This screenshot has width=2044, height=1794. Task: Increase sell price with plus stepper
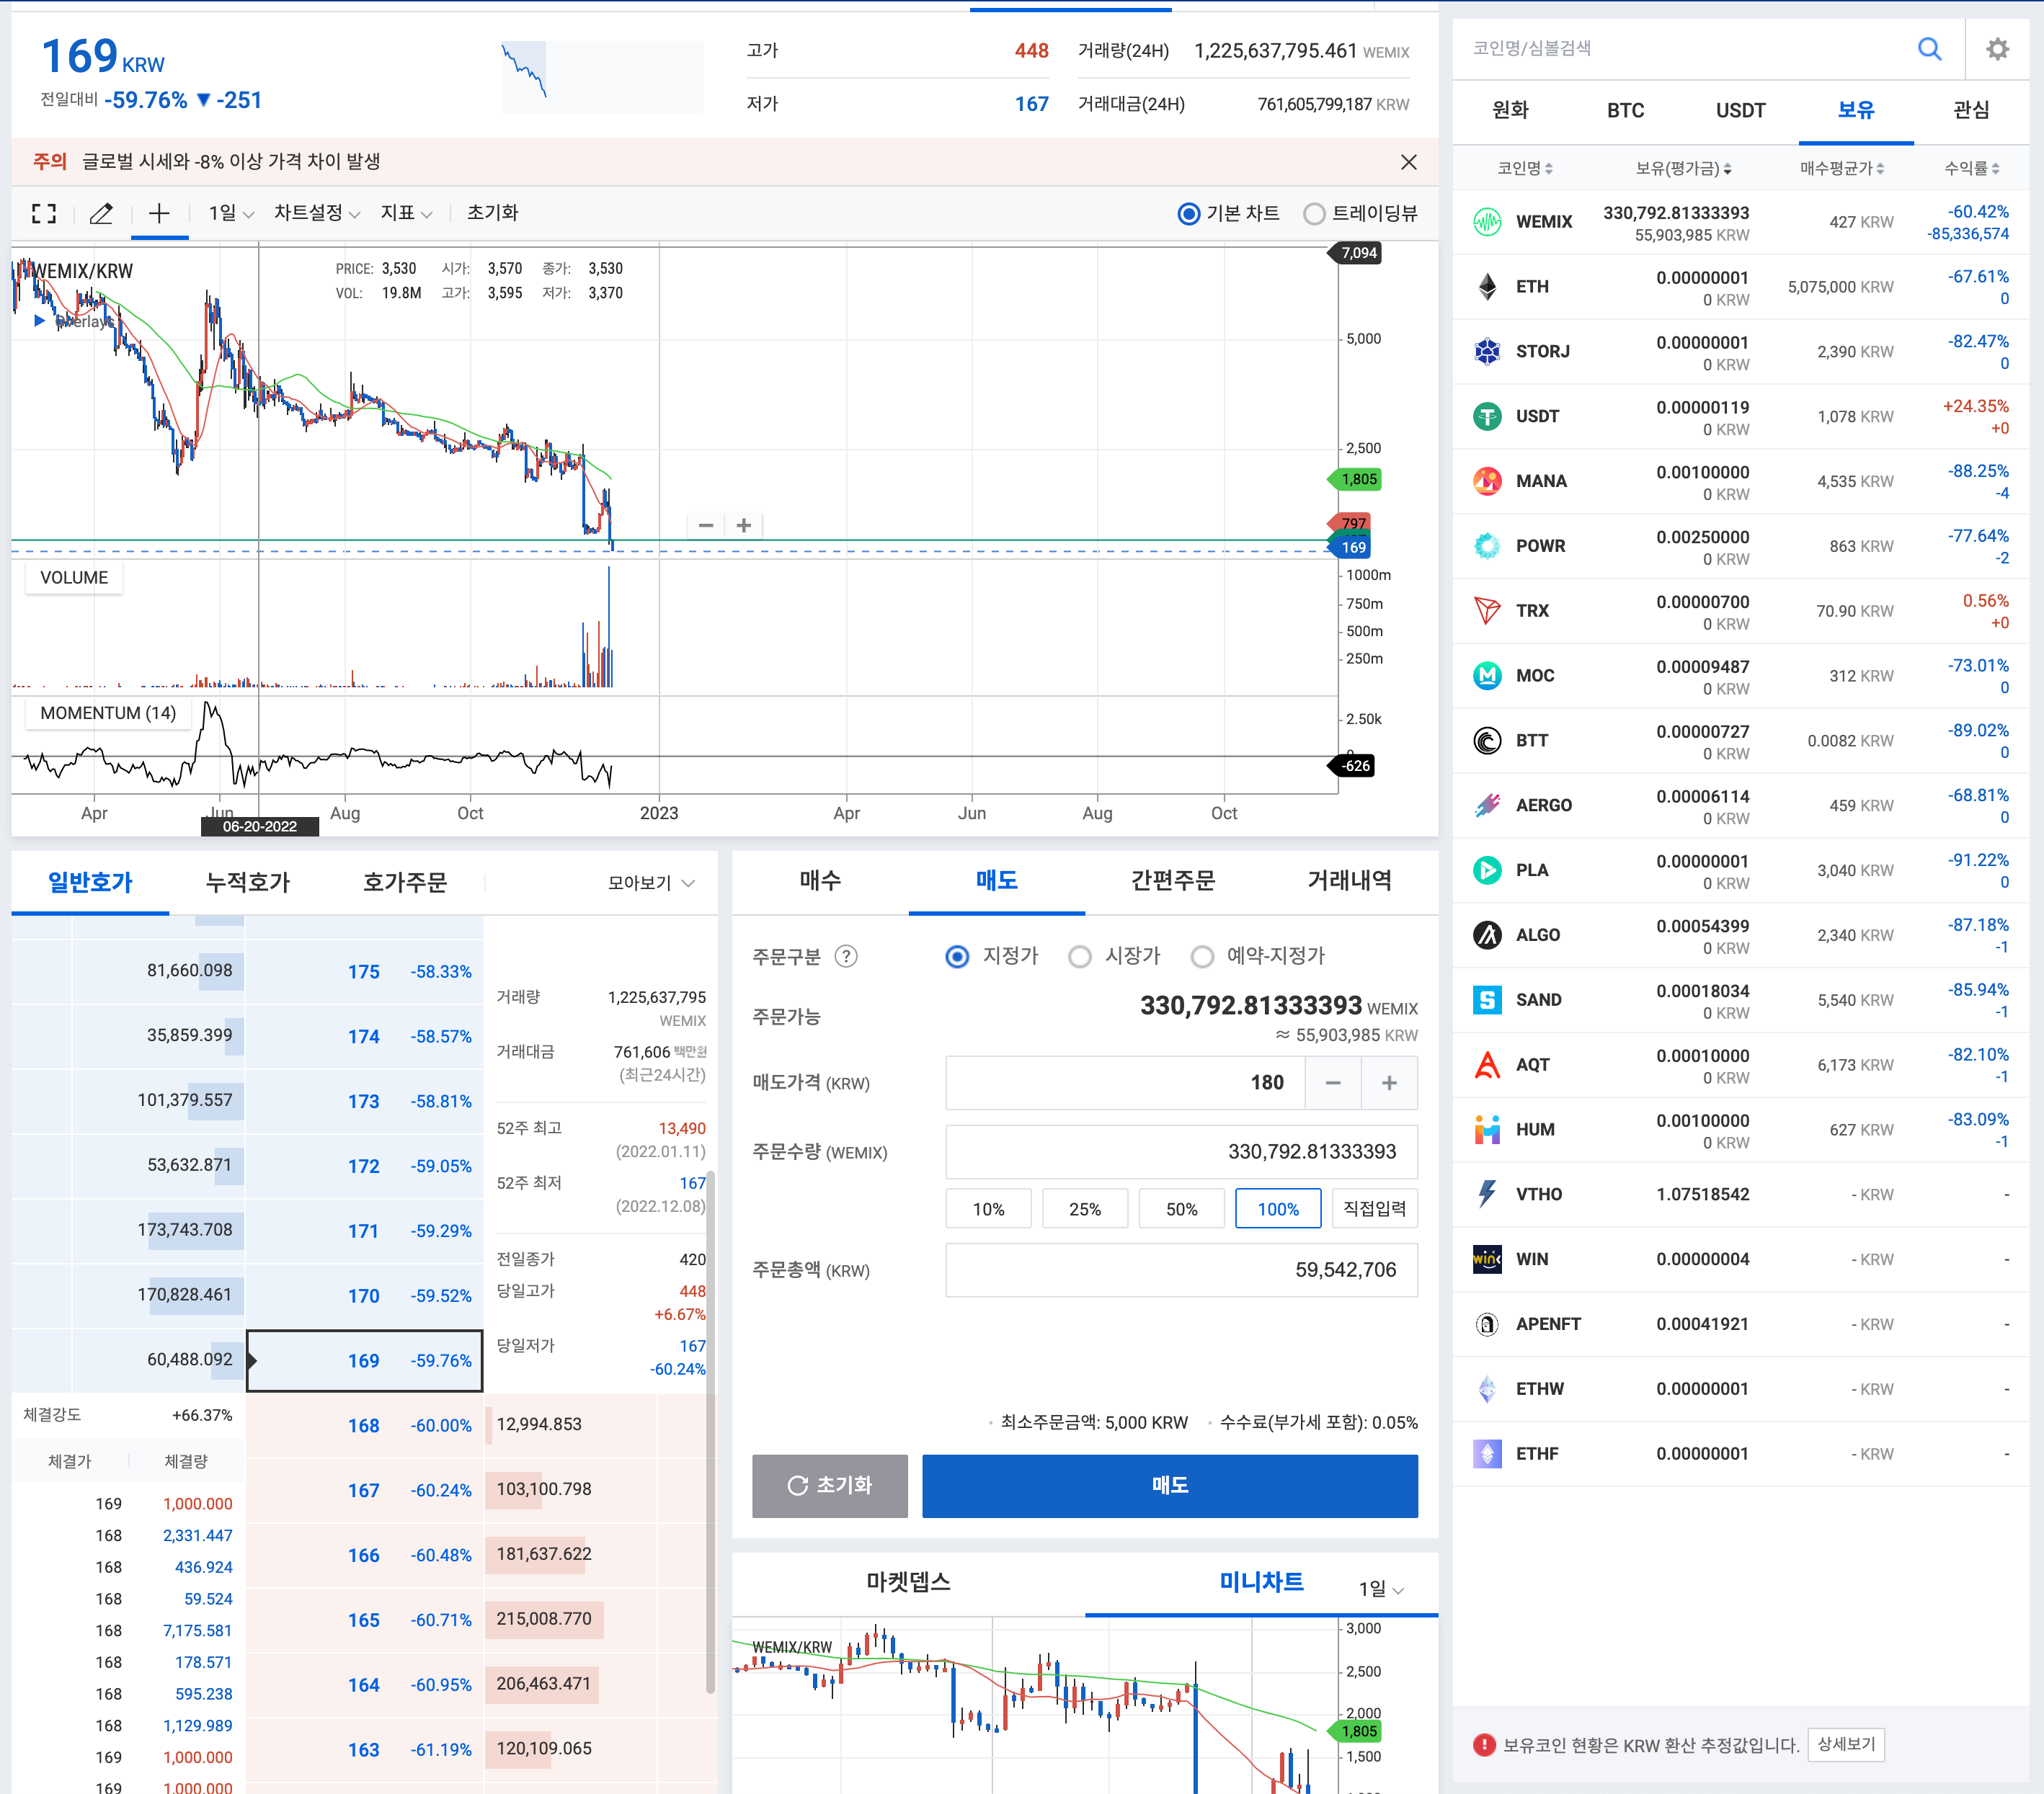pyautogui.click(x=1389, y=1084)
